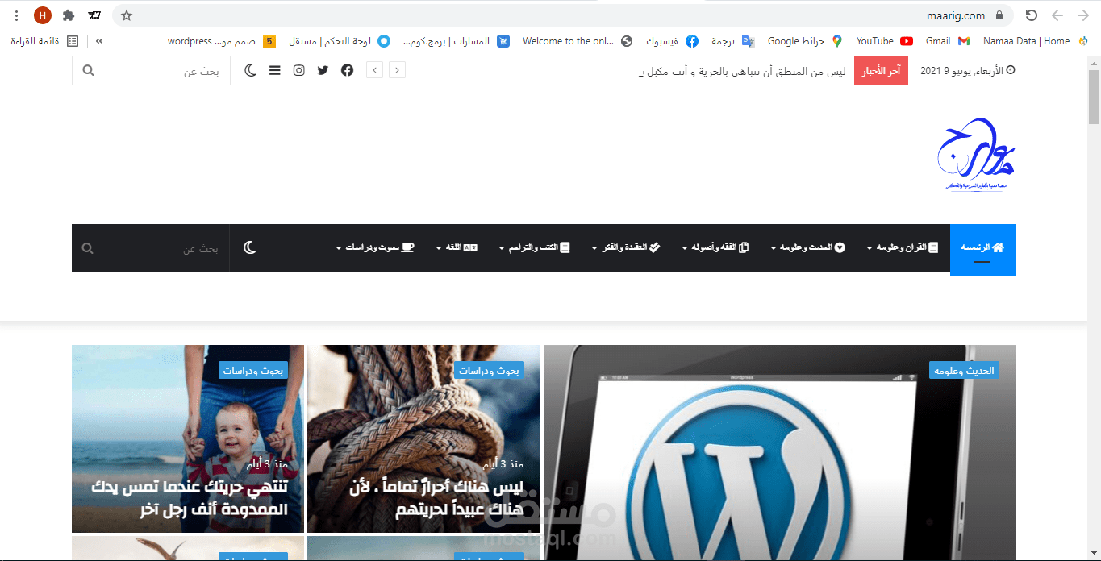Viewport: 1101px width, 561px height.
Task: Click the browser back arrow
Action: coord(1082,15)
